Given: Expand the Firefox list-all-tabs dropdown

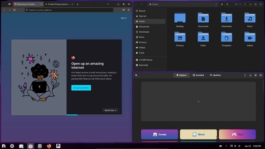Looking at the screenshot, I should point(108,4).
